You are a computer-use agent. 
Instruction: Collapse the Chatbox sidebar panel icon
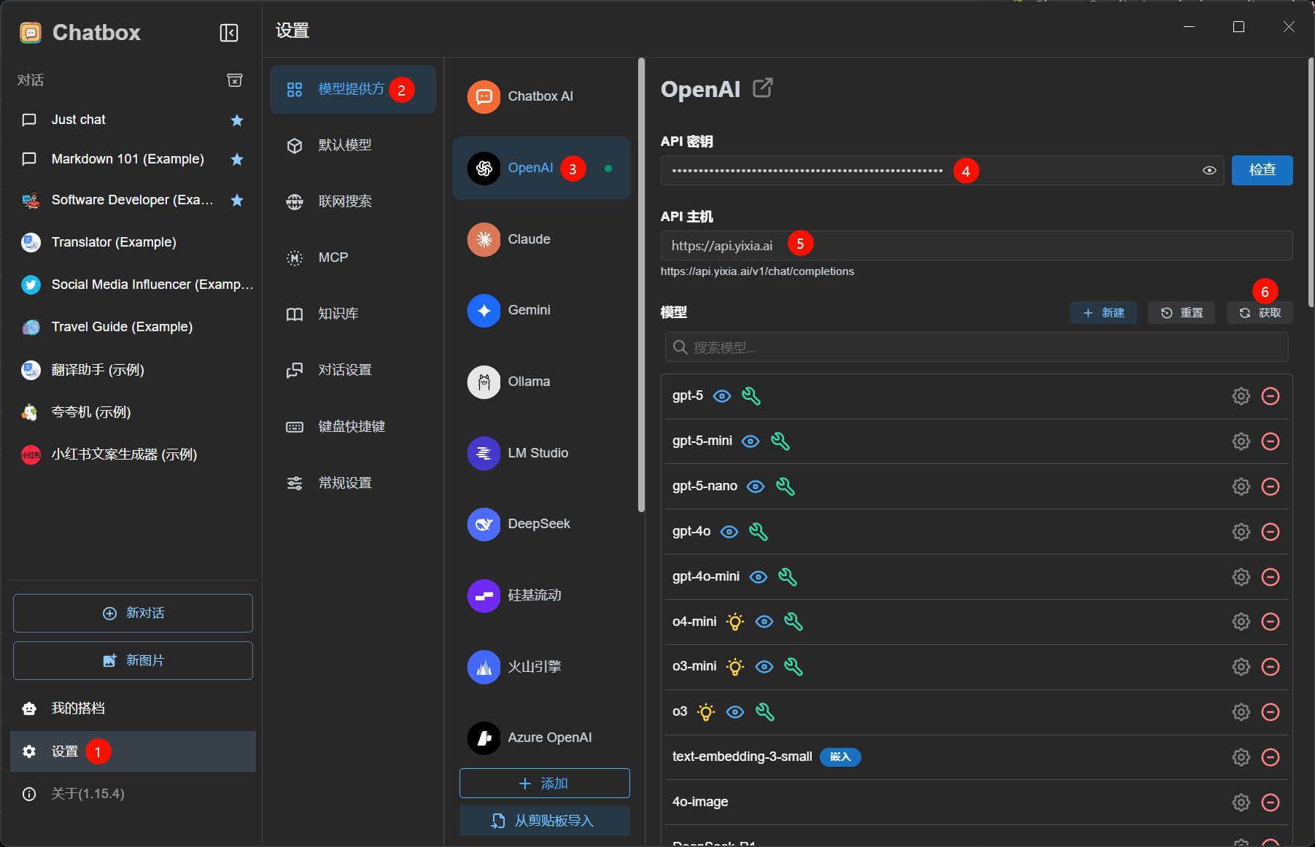click(229, 33)
